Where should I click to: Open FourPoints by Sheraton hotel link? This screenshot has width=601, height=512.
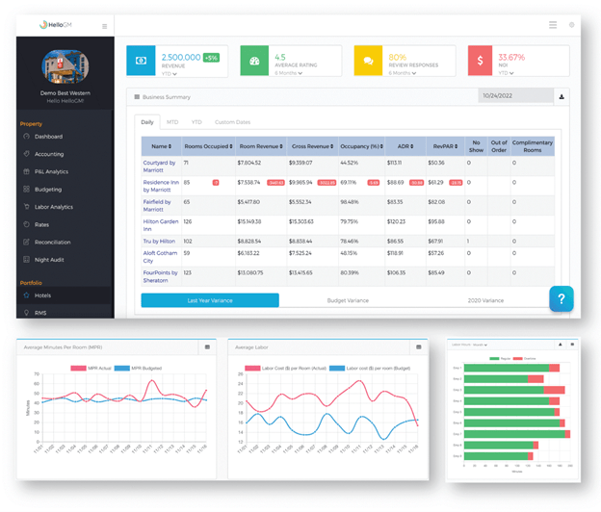pos(160,276)
